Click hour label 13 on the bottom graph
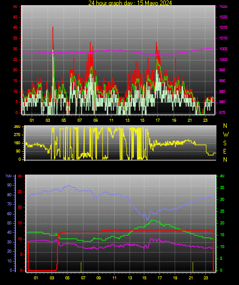The width and height of the screenshot is (239, 285). [130, 278]
